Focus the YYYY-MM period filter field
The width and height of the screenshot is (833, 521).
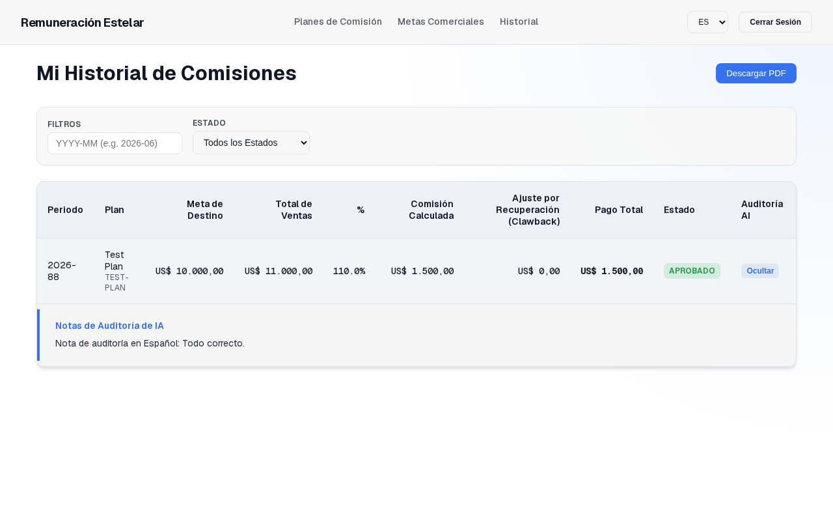tap(115, 143)
